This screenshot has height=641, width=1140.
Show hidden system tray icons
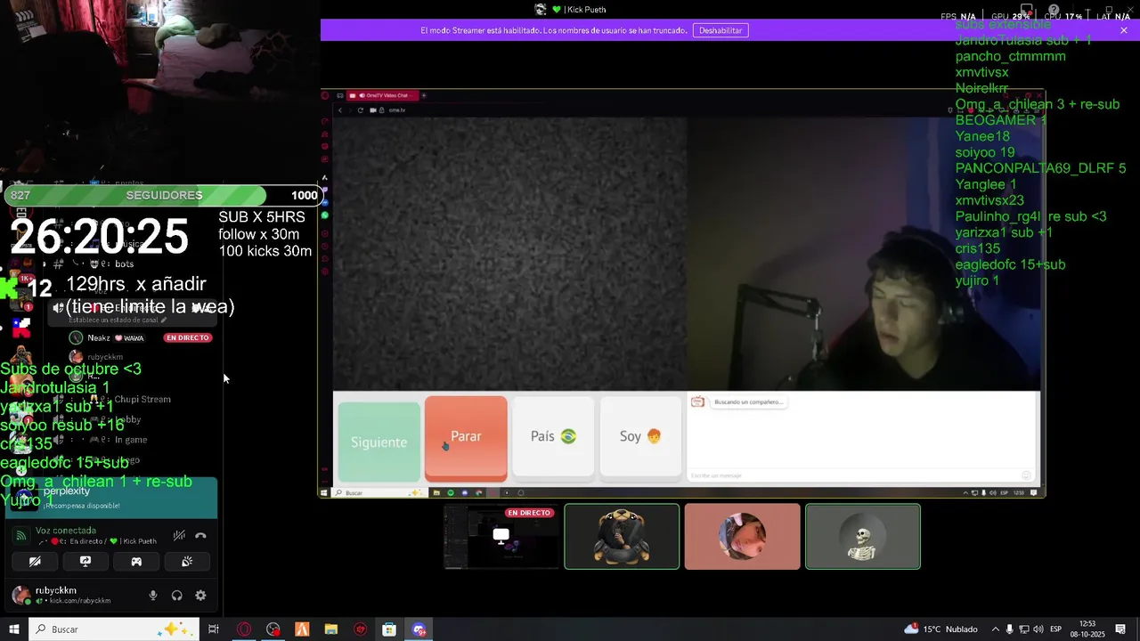[x=996, y=629]
